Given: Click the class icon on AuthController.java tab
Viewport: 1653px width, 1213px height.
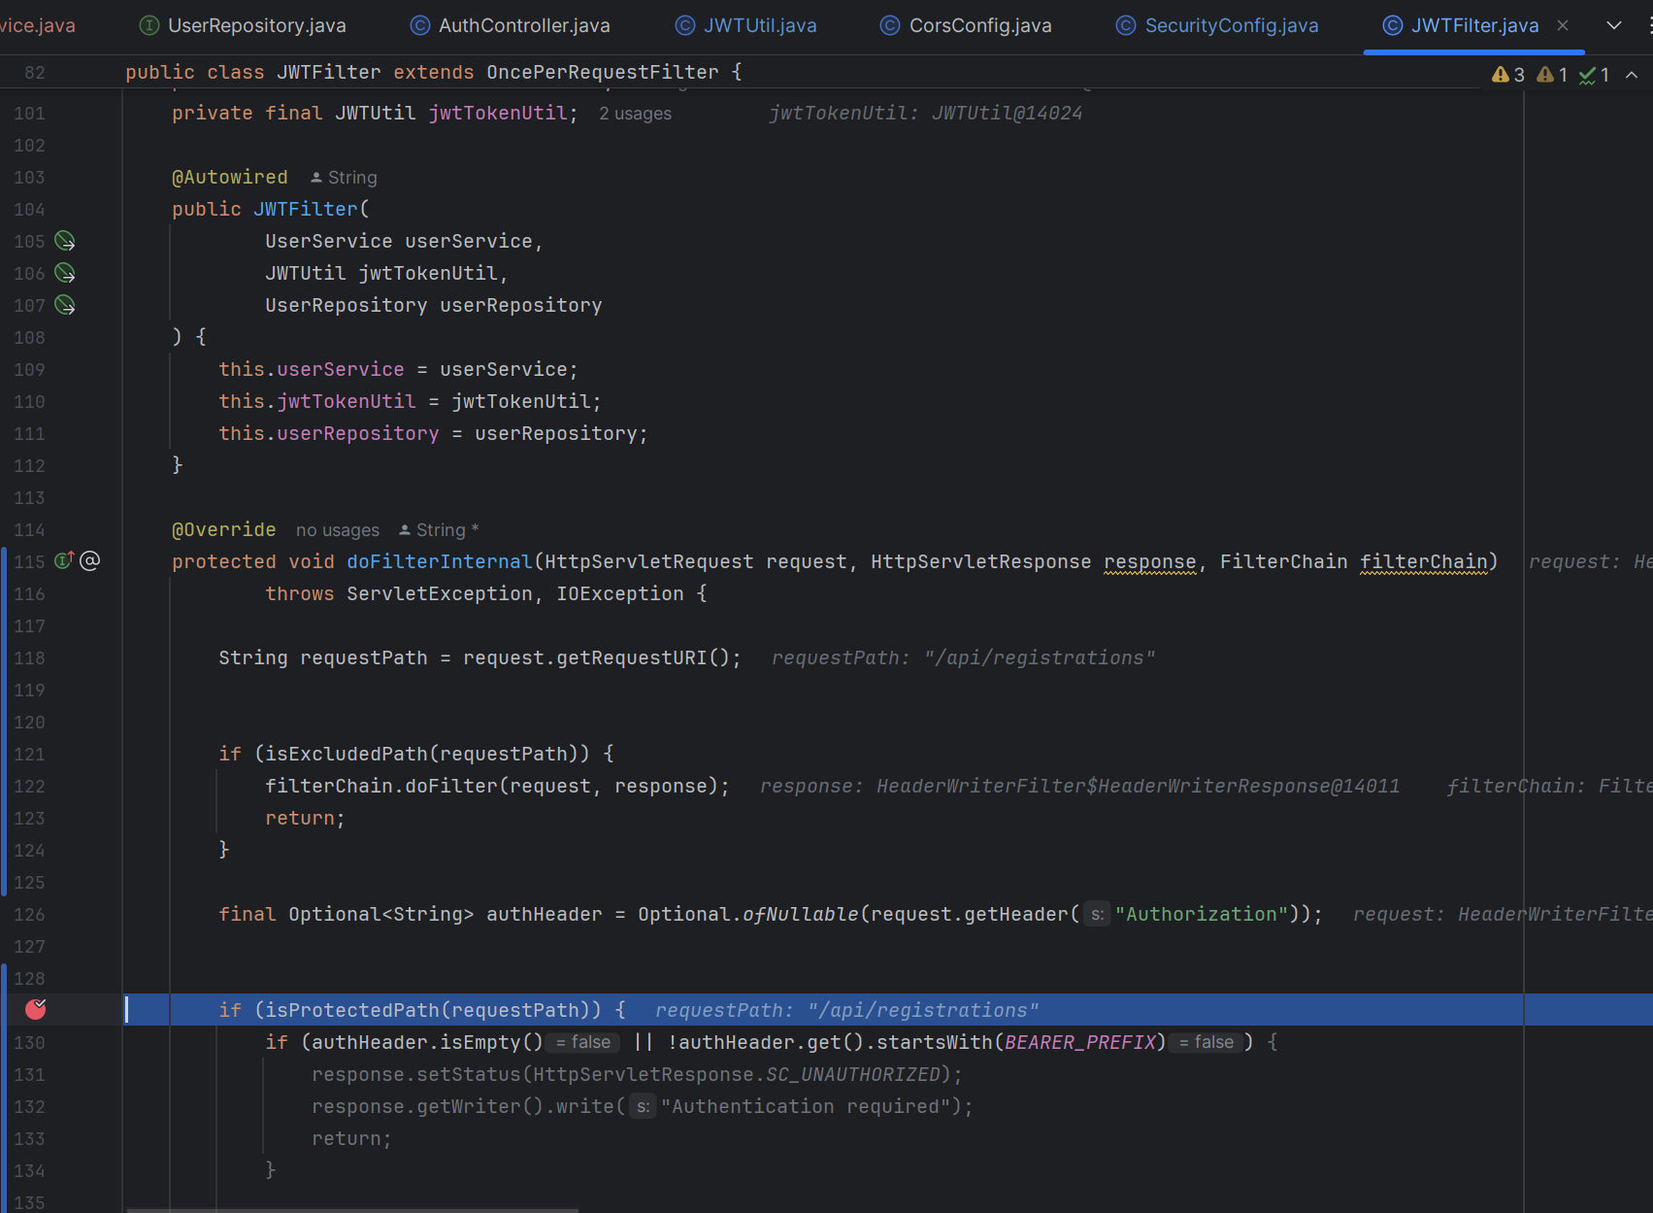Looking at the screenshot, I should (x=420, y=25).
